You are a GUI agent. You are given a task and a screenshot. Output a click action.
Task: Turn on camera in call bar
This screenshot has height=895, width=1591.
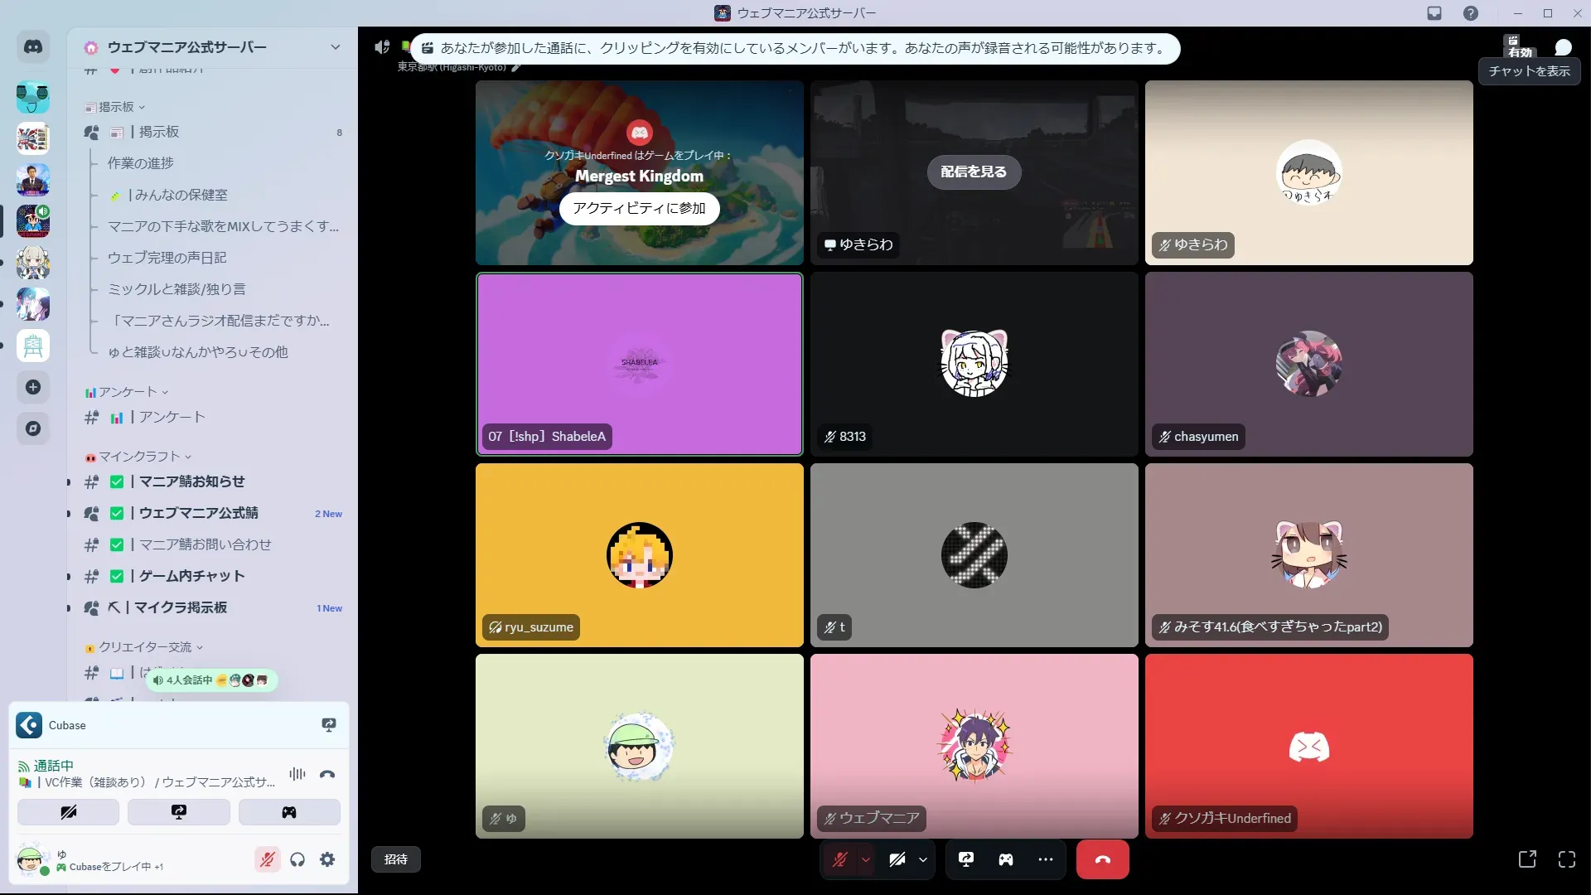pos(897,859)
